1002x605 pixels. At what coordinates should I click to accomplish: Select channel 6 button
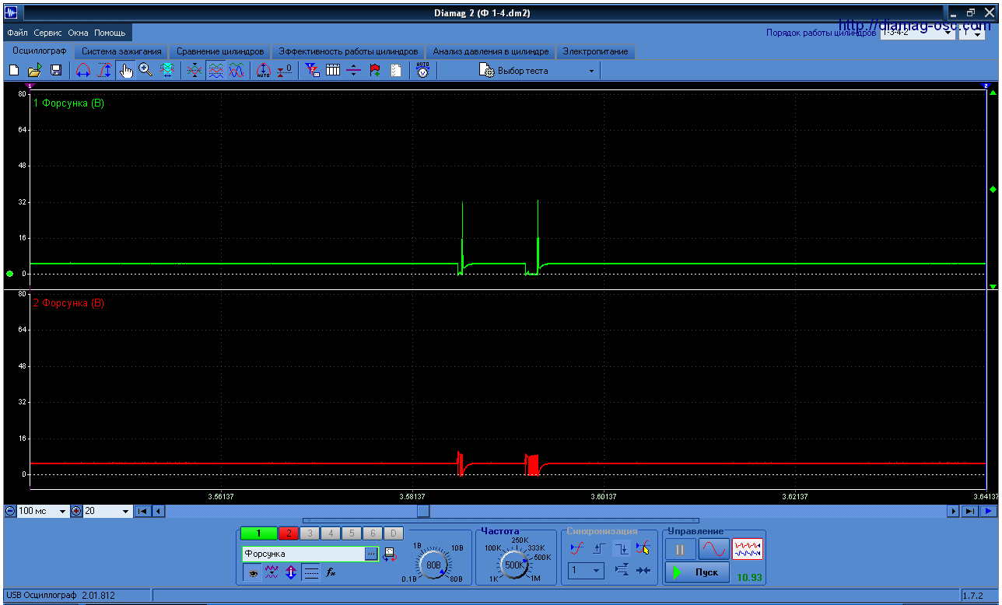(x=373, y=533)
